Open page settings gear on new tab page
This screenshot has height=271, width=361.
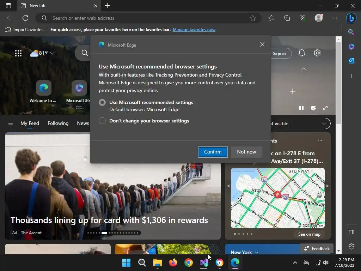tap(317, 53)
